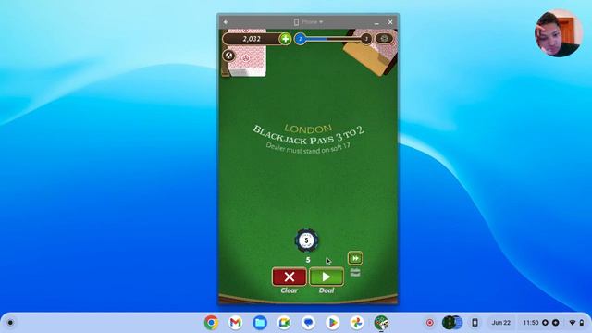
Task: Open quick settings by clicking the 11:50 clock
Action: tap(530, 323)
